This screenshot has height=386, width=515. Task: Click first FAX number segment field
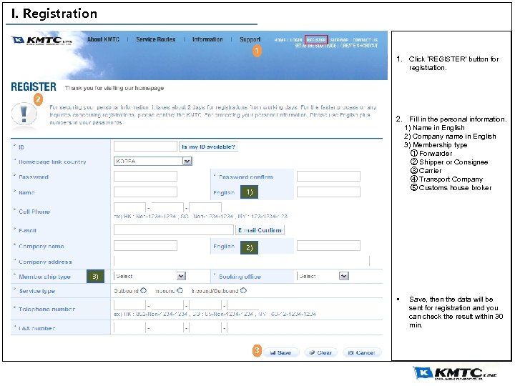point(129,327)
